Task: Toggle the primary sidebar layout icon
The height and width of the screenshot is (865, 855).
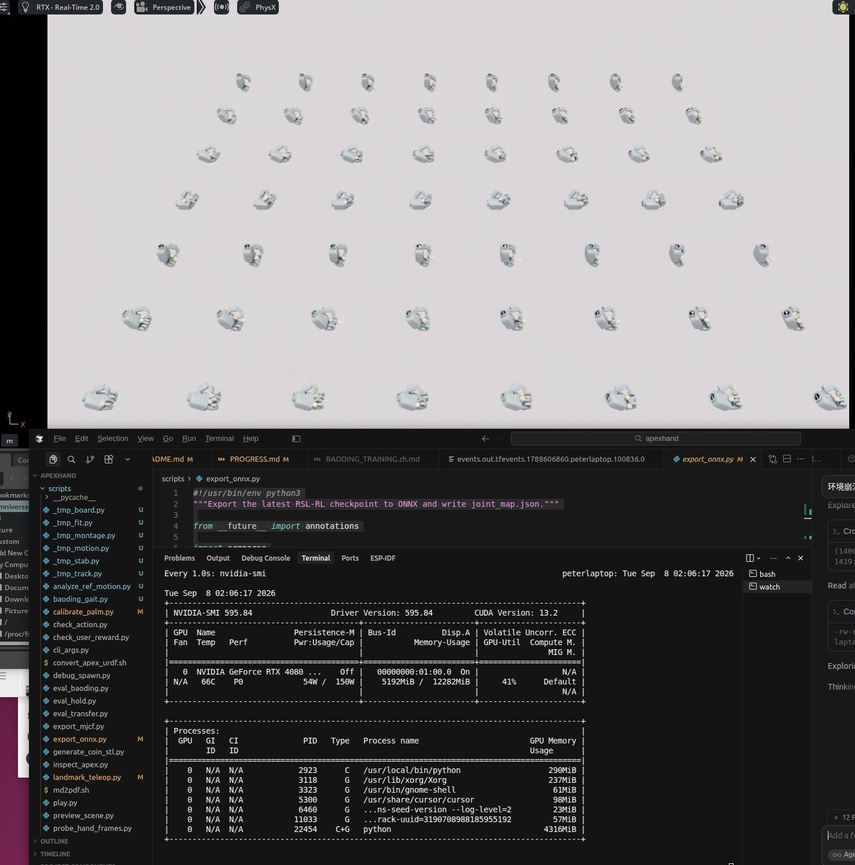Action: (296, 439)
